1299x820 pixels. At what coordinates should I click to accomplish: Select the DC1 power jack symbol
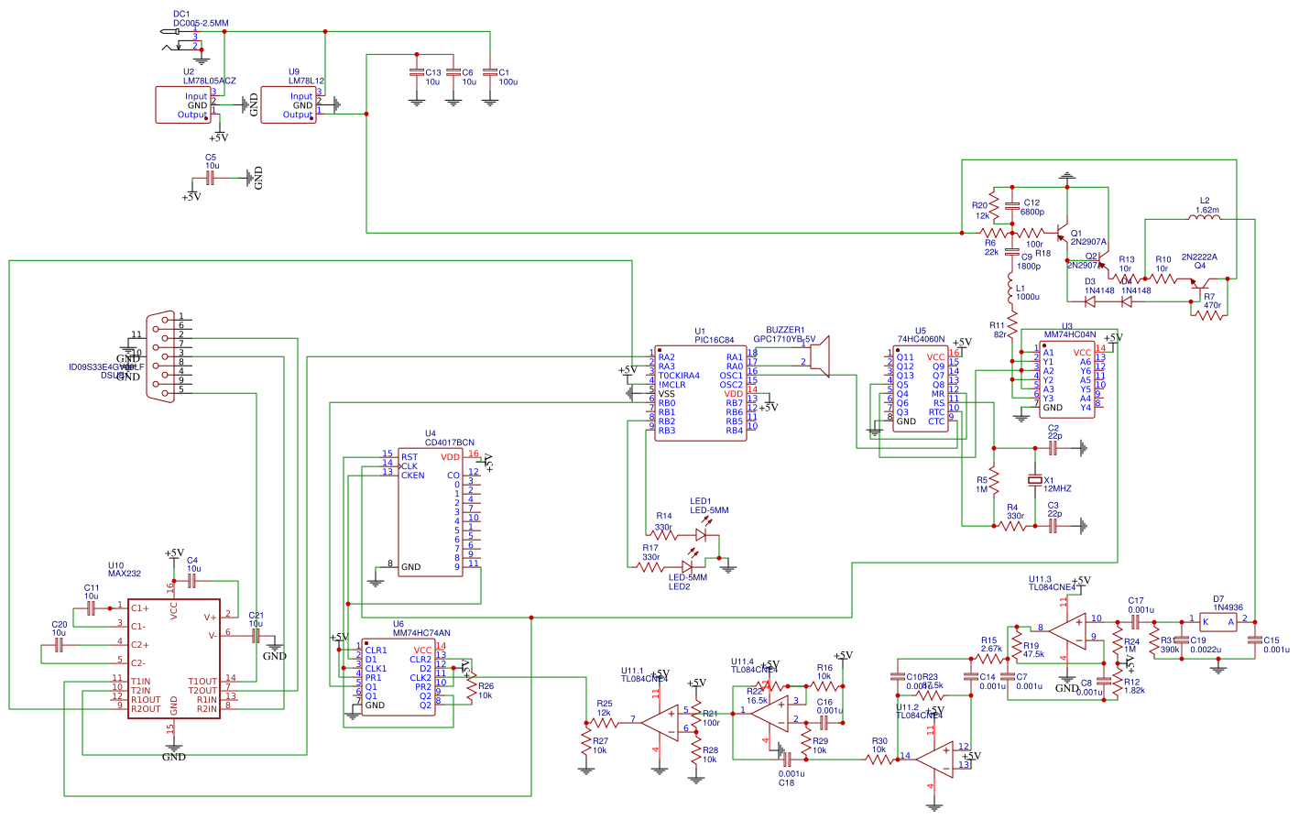(x=182, y=38)
